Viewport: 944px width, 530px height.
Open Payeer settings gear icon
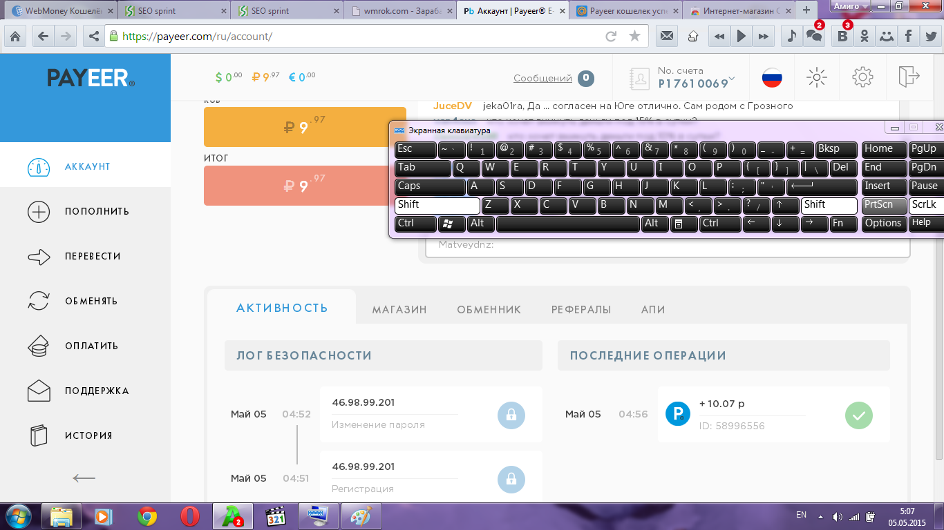pos(862,77)
